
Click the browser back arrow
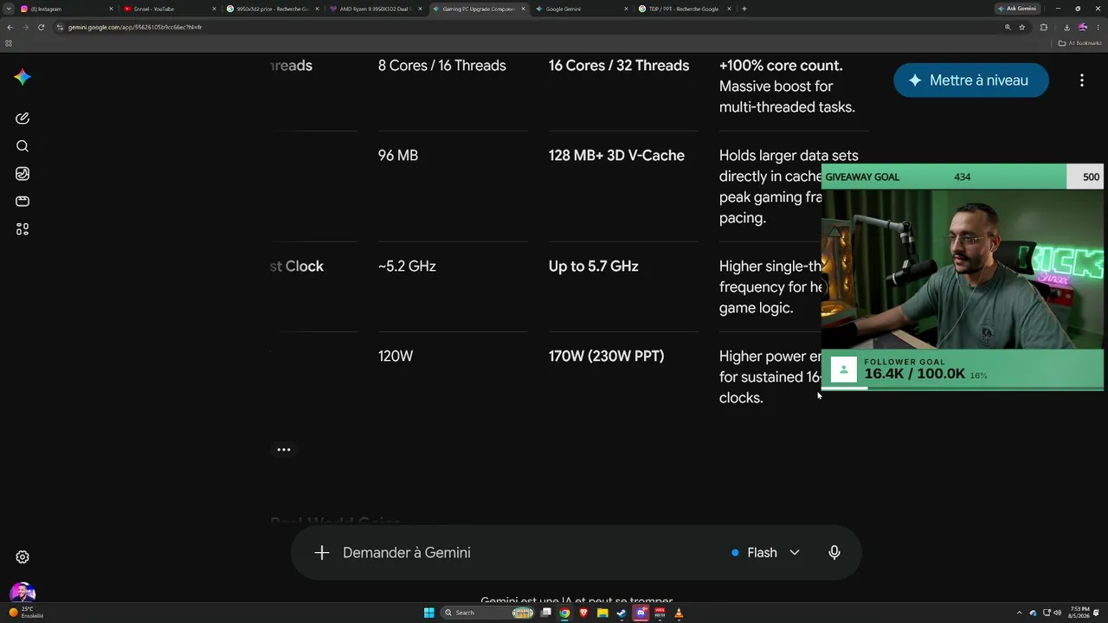click(x=10, y=27)
